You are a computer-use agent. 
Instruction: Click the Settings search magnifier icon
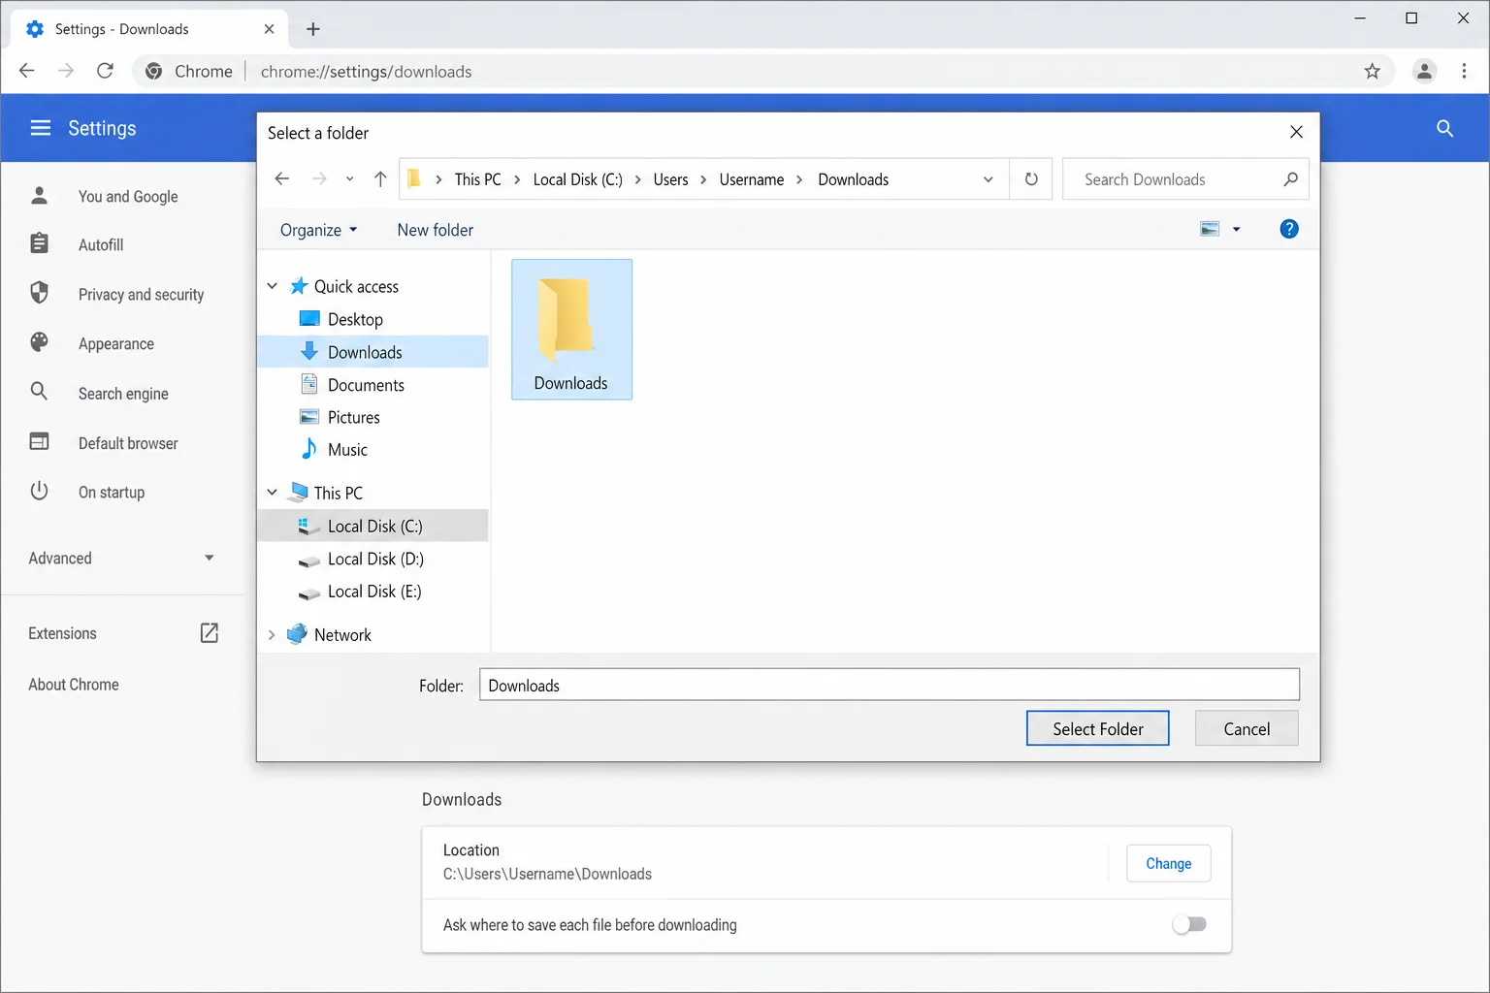point(1444,128)
